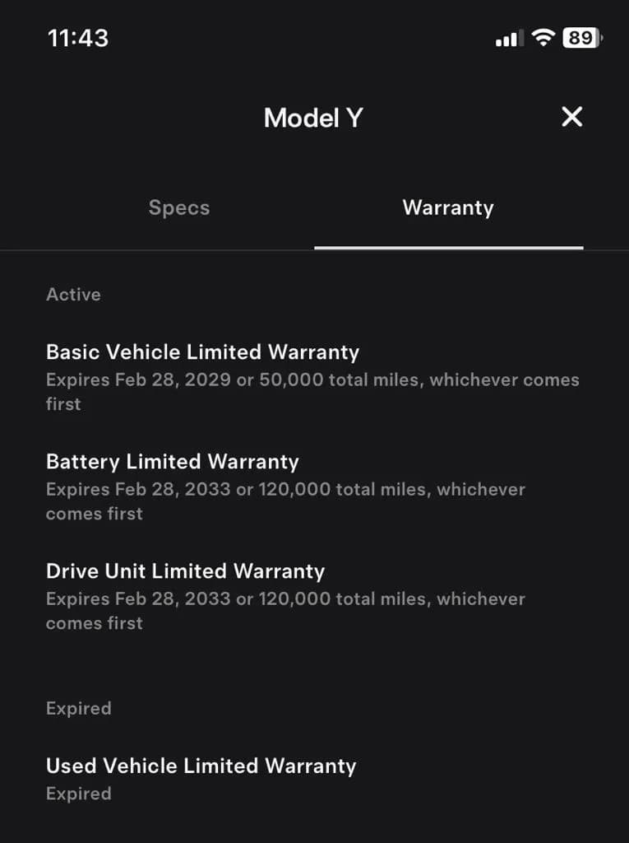
Task: Tap Expired status under Used Vehicle warranty
Action: click(x=79, y=794)
